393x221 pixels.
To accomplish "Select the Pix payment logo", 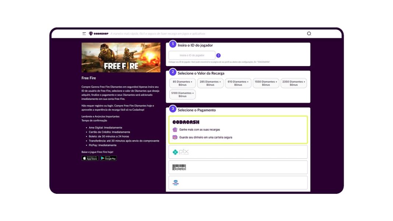I will pos(181,152).
